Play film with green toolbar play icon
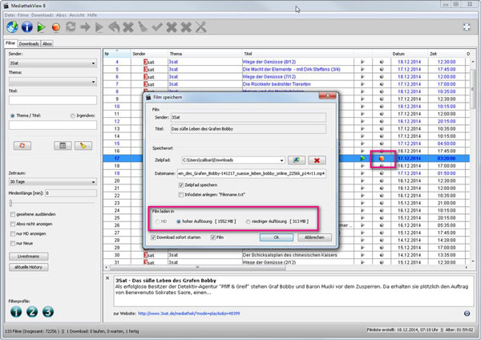The image size is (481, 340). pos(41,27)
